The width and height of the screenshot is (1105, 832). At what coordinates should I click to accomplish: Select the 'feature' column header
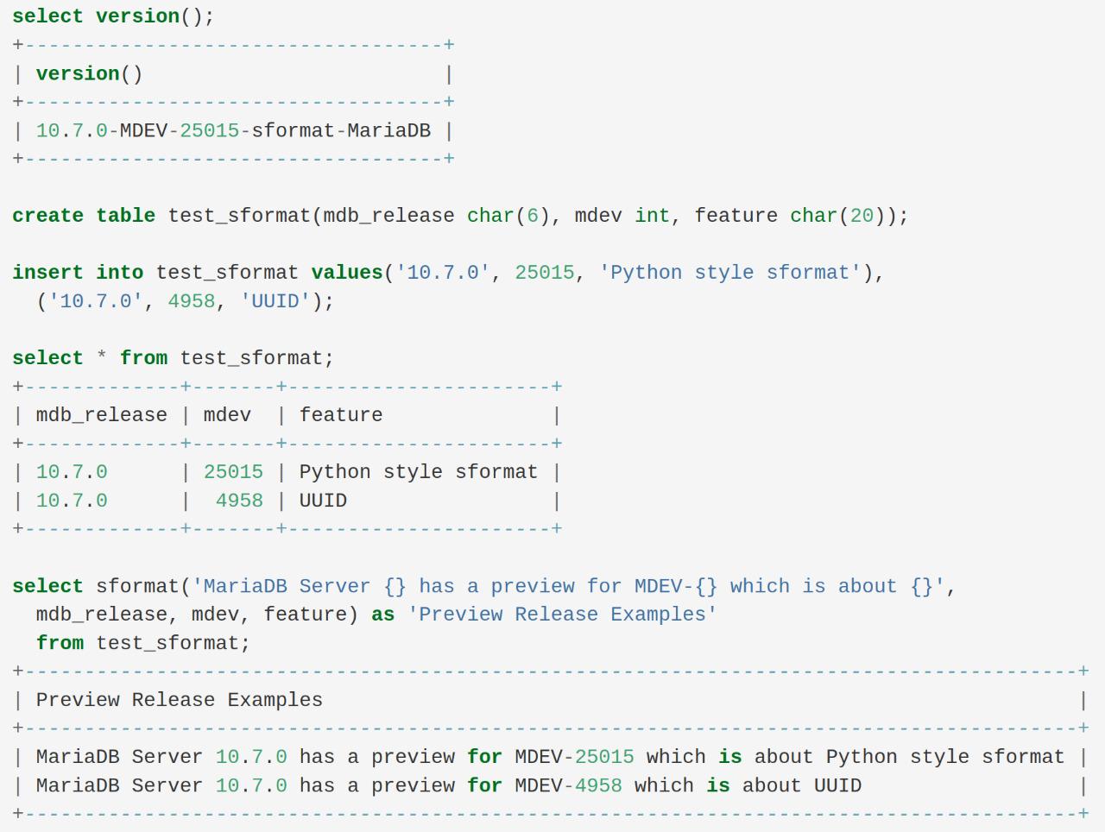(x=341, y=415)
